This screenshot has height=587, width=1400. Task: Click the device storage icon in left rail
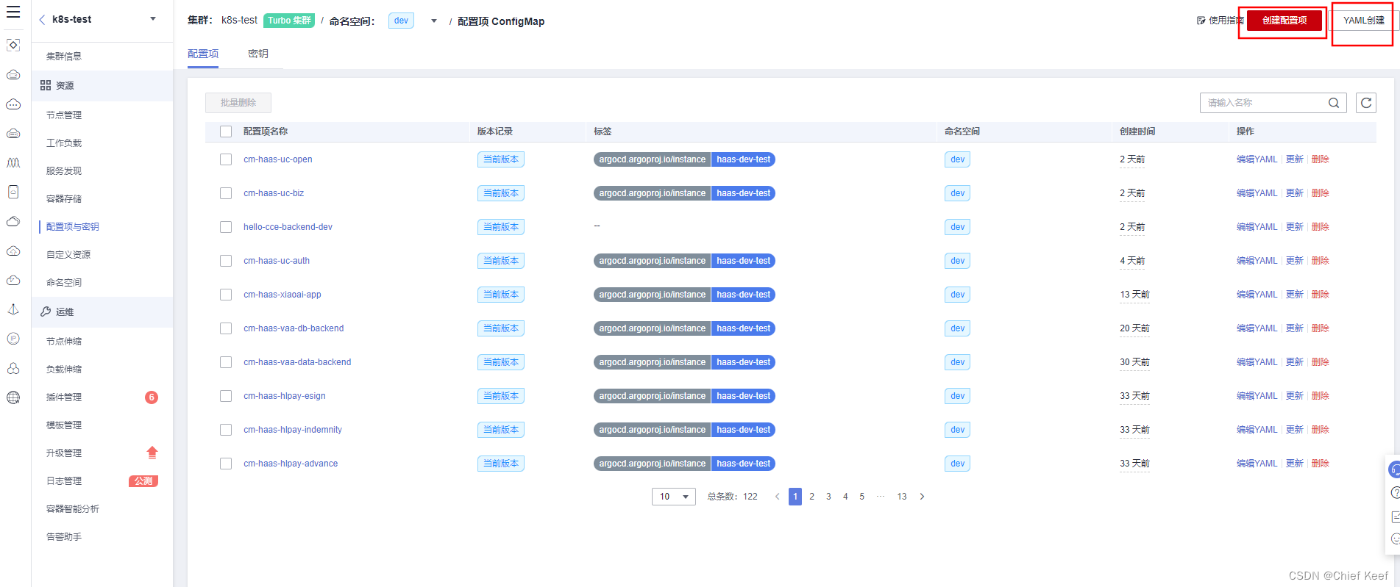pos(13,192)
